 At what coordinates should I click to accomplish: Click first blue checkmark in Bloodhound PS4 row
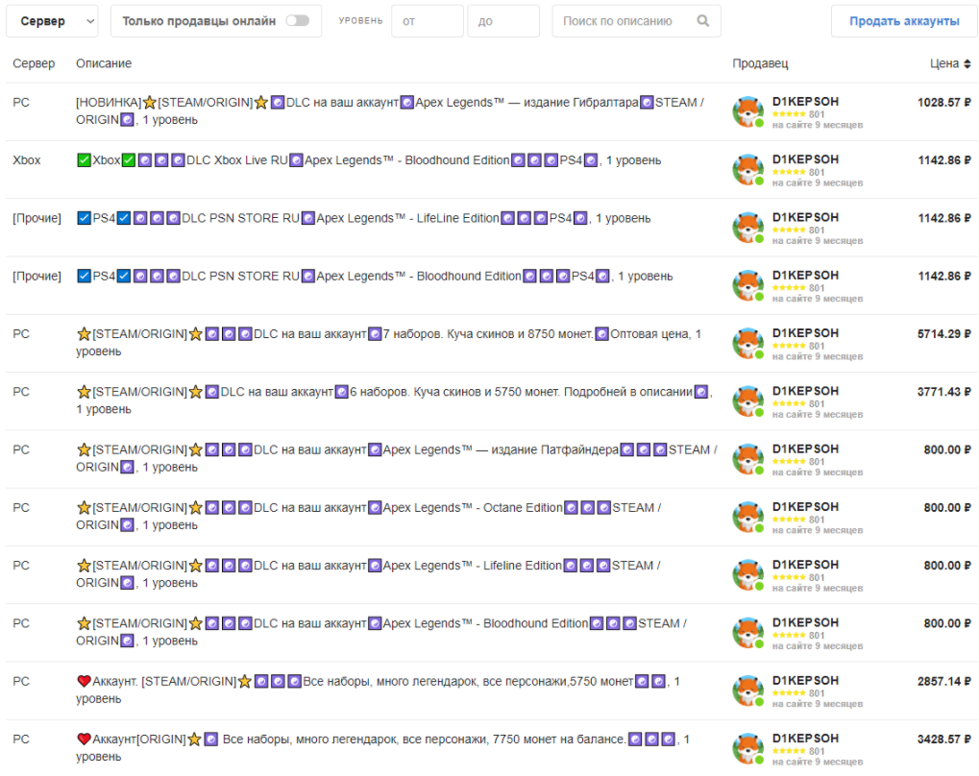pos(84,277)
